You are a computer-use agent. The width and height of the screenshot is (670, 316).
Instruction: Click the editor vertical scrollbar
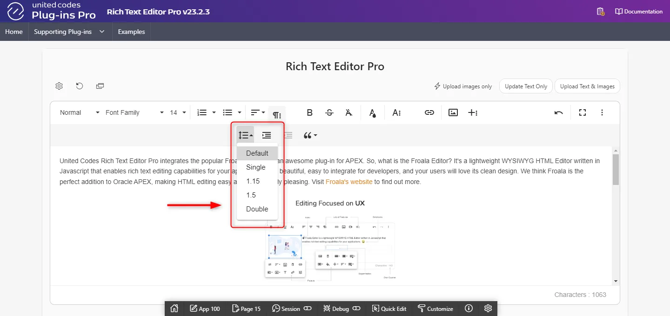click(616, 170)
